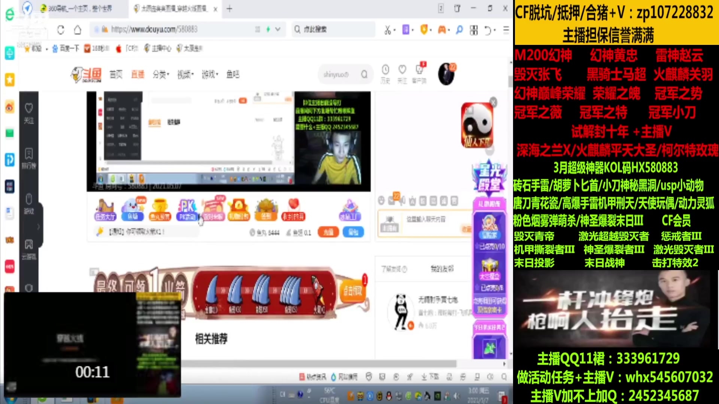Click the panda avatar in friends list
This screenshot has height=404, width=719.
click(x=401, y=312)
